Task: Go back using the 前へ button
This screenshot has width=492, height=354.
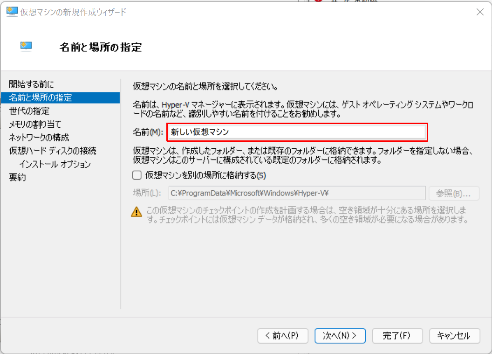Action: coord(283,336)
